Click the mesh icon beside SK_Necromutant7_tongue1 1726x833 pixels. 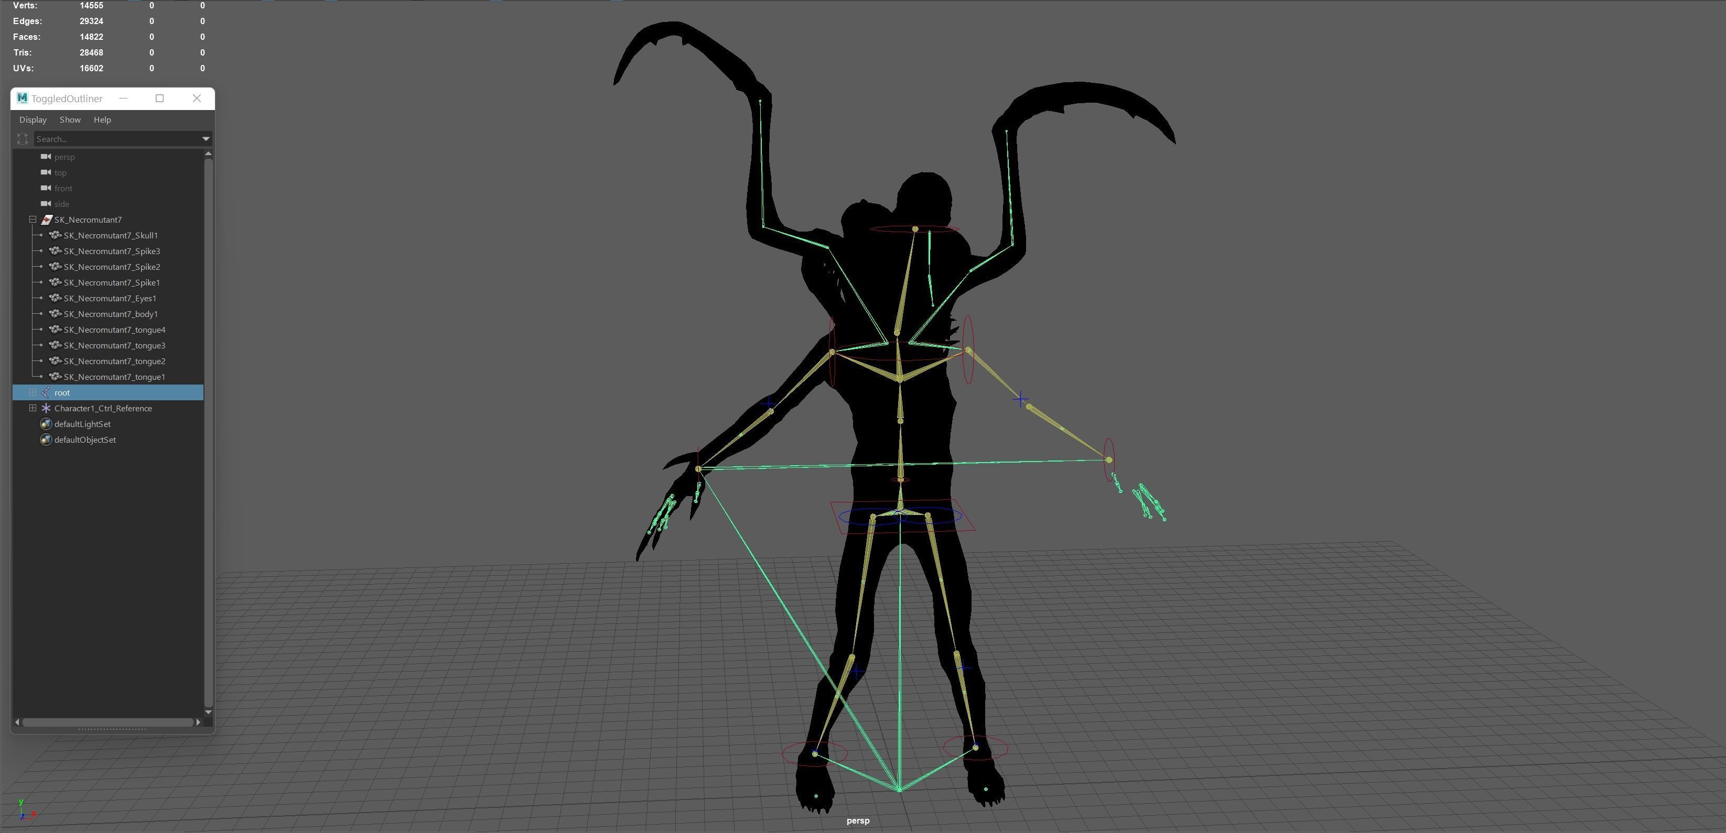tap(55, 377)
